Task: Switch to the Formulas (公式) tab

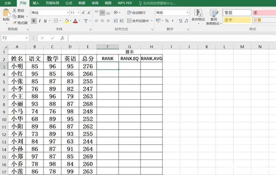Action: [69, 3]
